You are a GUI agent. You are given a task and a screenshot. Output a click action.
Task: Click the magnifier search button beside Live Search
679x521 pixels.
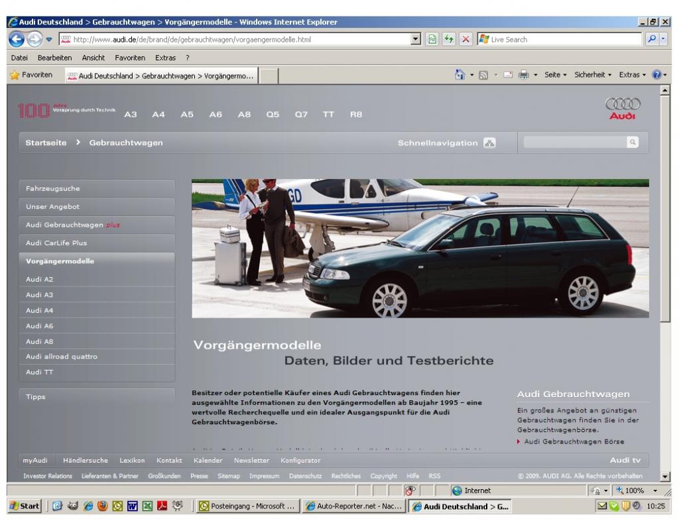(651, 39)
